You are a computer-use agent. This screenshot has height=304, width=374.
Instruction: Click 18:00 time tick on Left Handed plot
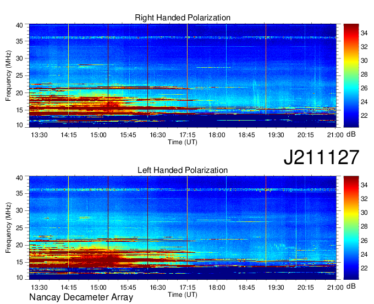coord(217,287)
